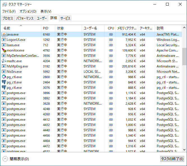Switch to the プロセス tab

[x=8, y=18]
